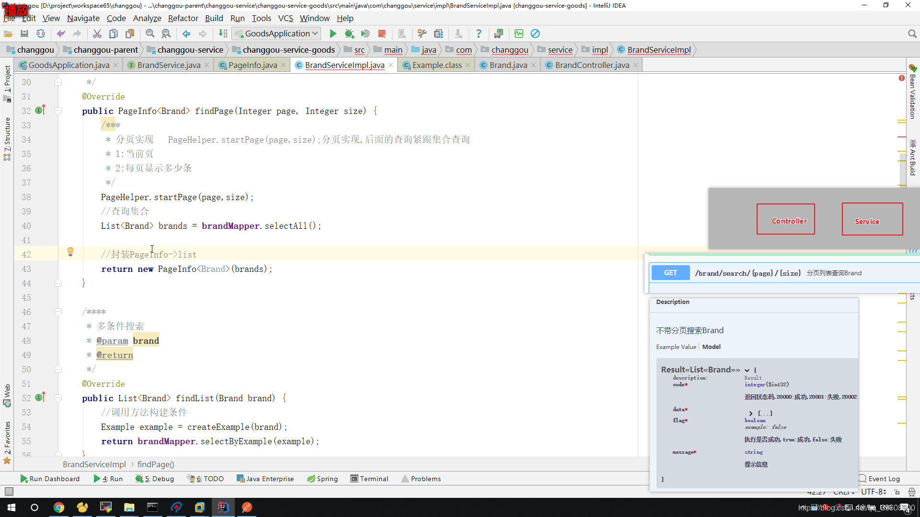Click the Build project icon

pyautogui.click(x=223, y=34)
